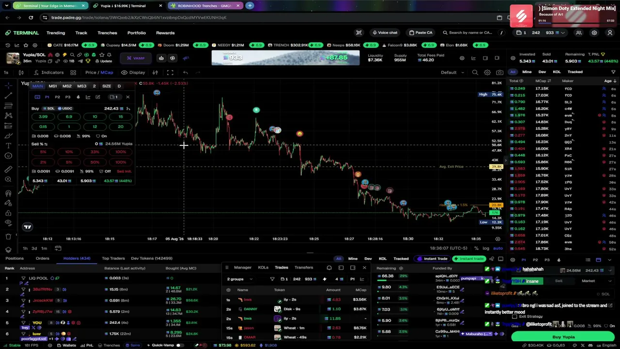Select the trend line drawing tool

coord(8,95)
